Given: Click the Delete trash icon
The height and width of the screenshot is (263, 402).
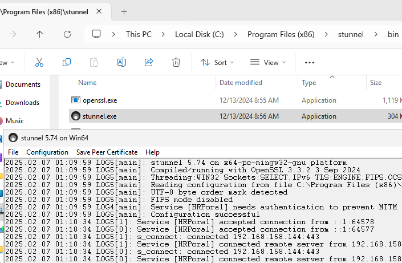Looking at the screenshot, I should tap(177, 62).
